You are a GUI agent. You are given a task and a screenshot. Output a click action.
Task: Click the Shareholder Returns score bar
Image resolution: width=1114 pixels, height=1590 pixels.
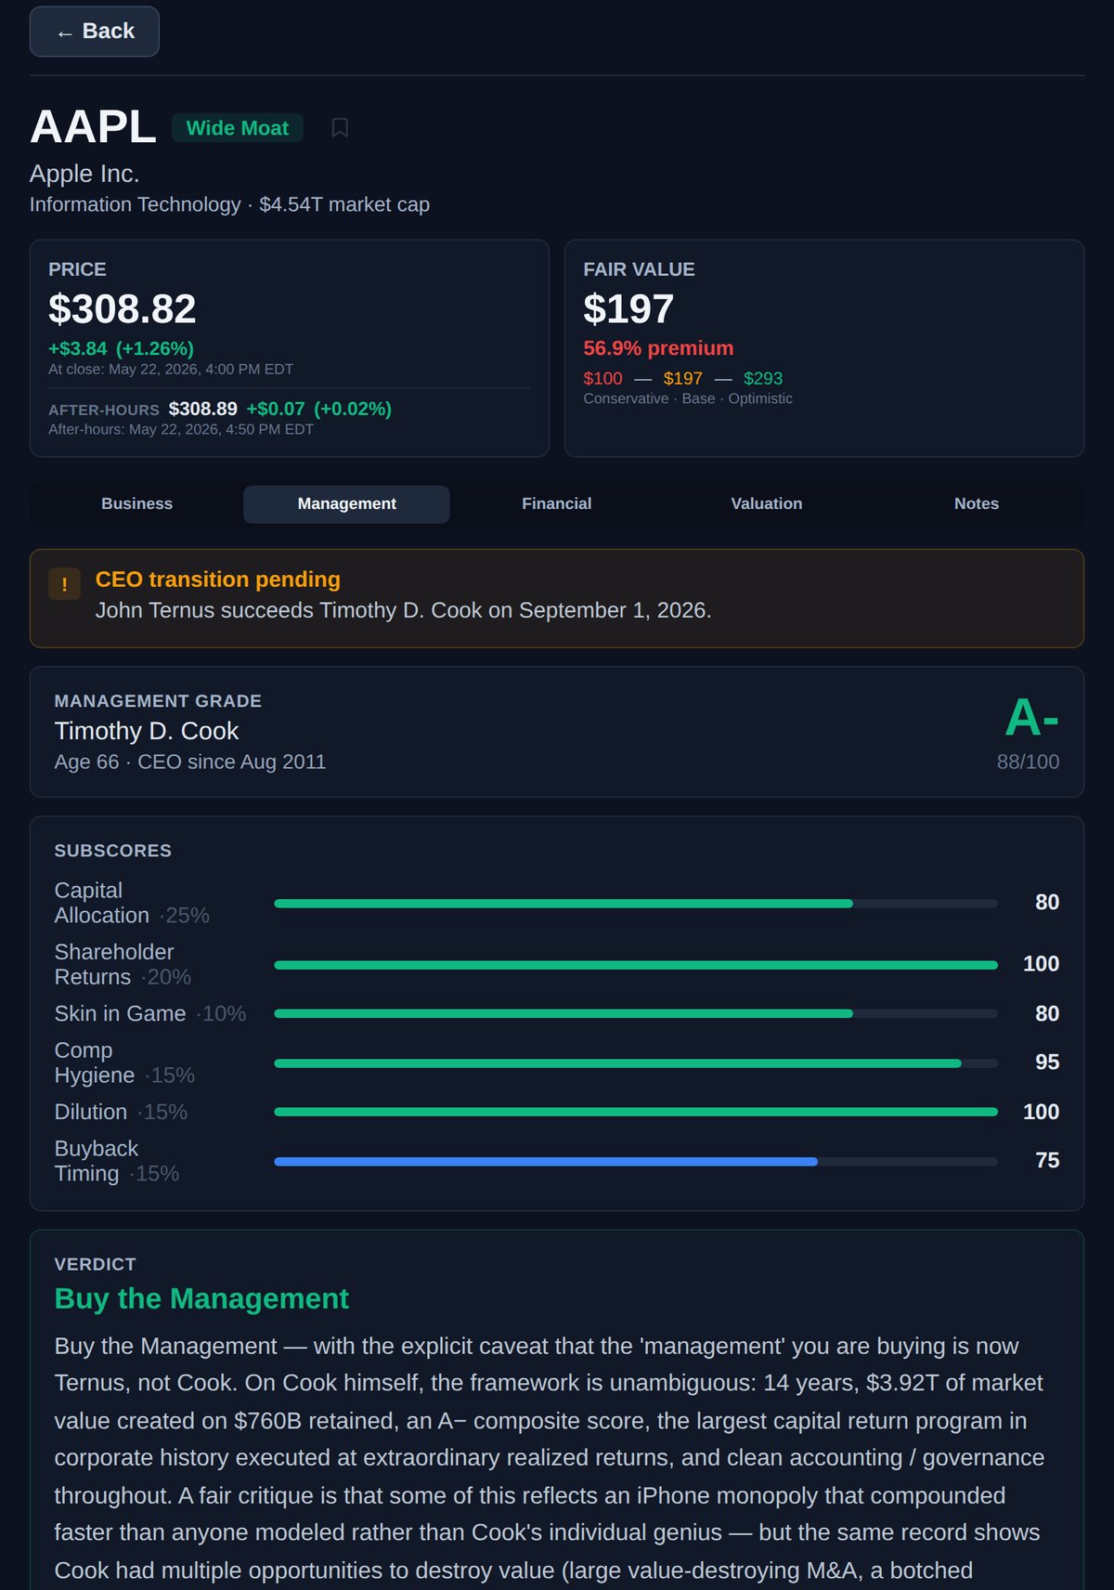[x=636, y=965]
